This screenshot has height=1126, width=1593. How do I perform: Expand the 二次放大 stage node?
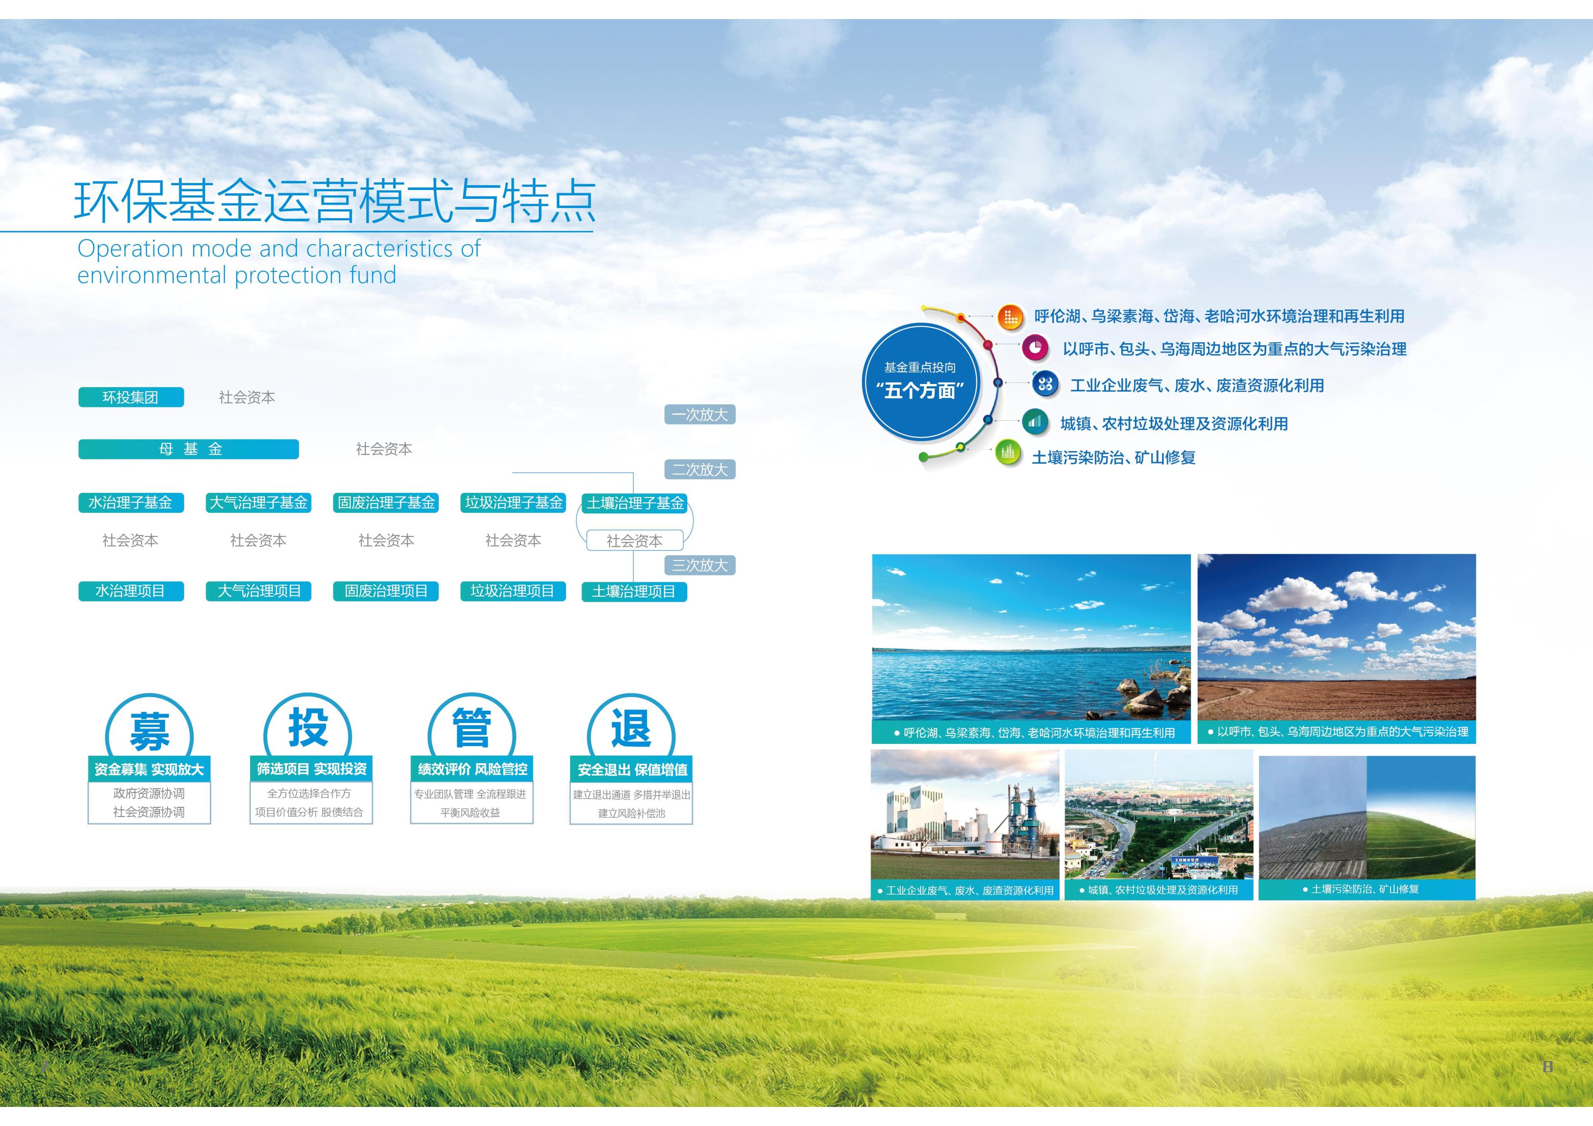(701, 469)
